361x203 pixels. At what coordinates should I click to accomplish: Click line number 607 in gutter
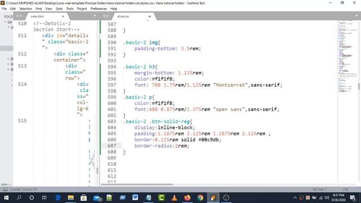click(x=112, y=145)
